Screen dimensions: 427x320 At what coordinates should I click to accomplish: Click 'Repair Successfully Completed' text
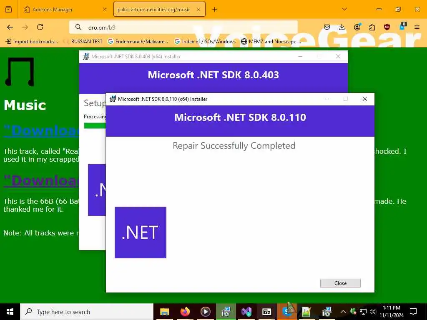point(234,145)
